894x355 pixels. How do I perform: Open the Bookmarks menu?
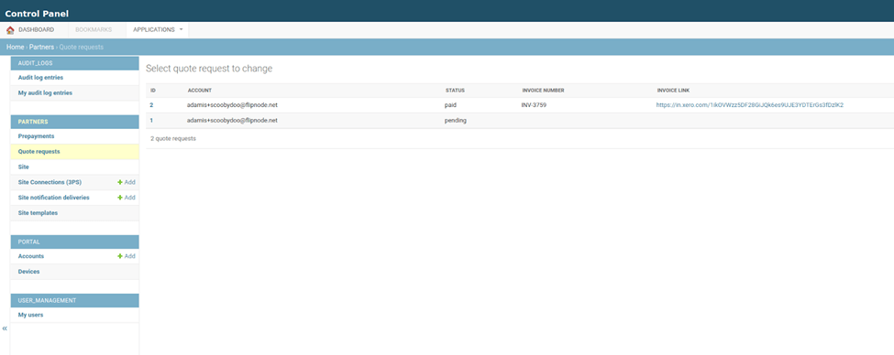point(94,30)
